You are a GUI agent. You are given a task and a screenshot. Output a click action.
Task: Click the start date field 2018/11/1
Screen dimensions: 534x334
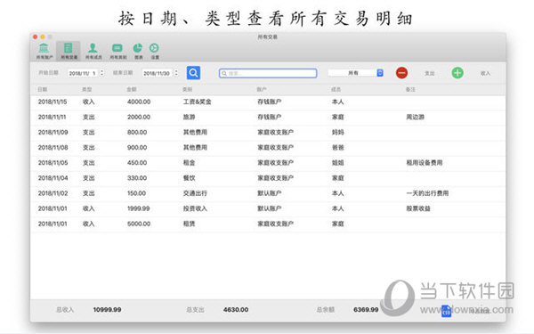coord(83,73)
